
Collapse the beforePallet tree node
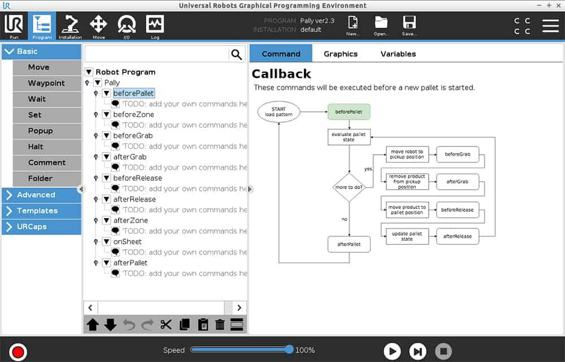pyautogui.click(x=106, y=93)
